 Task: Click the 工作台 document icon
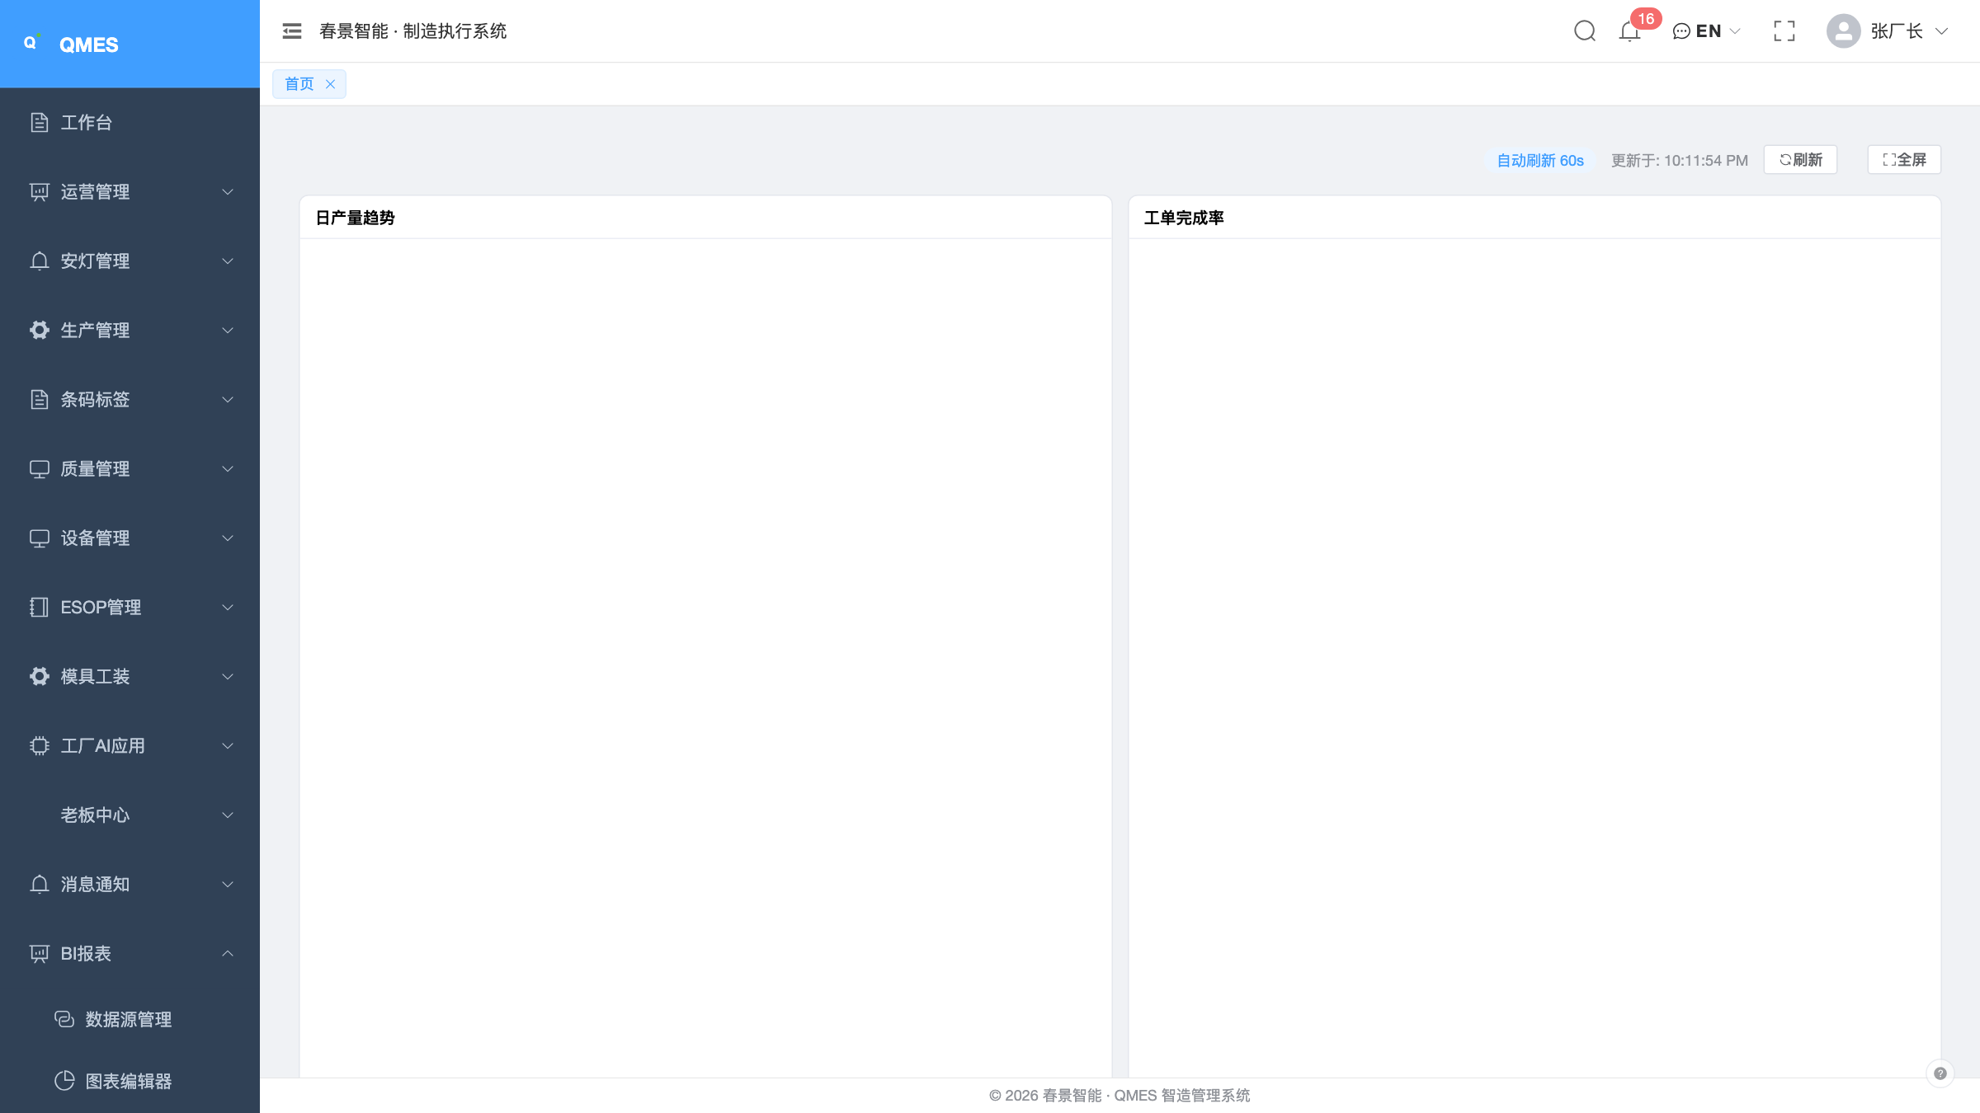click(x=40, y=122)
